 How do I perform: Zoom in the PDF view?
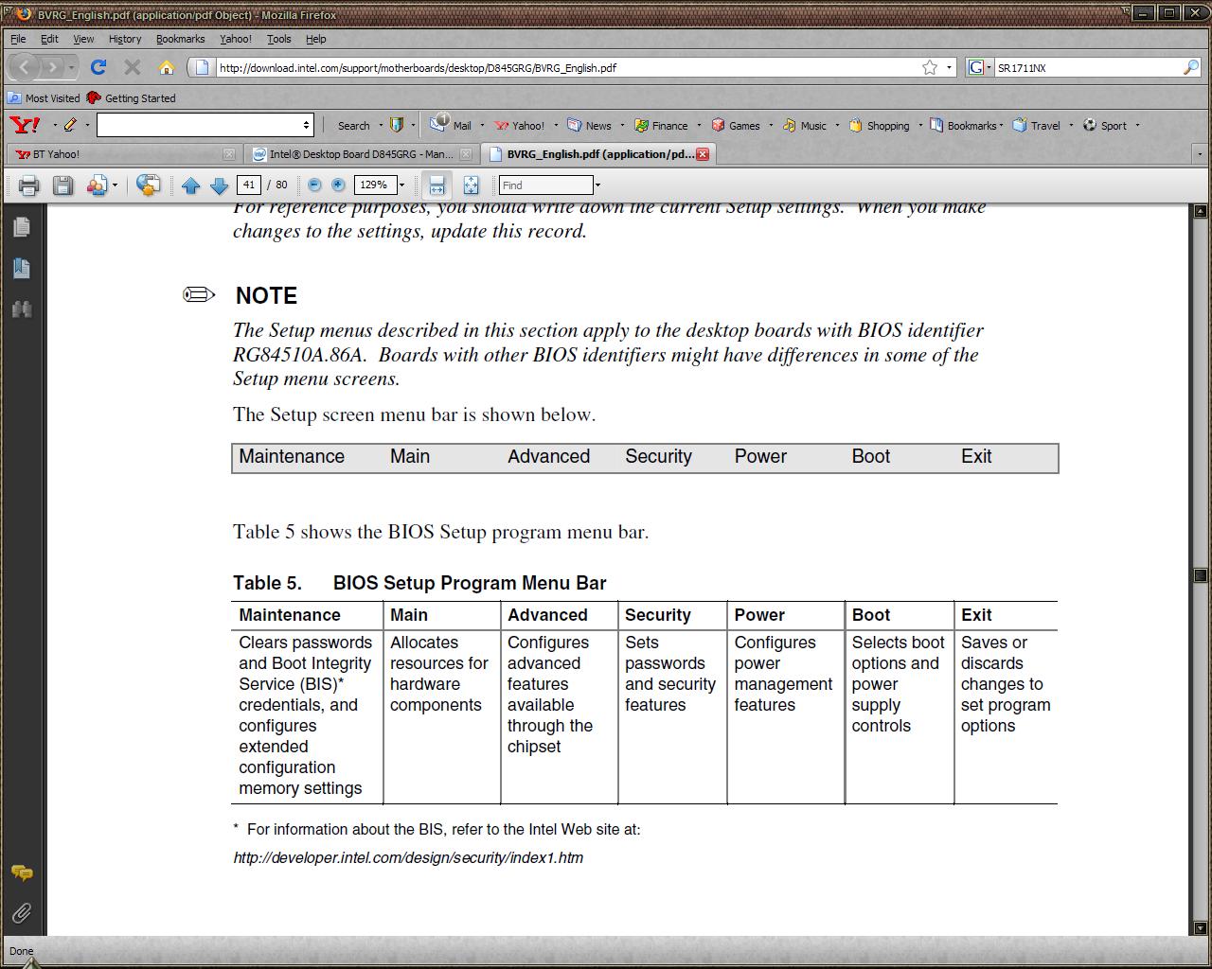pyautogui.click(x=338, y=185)
